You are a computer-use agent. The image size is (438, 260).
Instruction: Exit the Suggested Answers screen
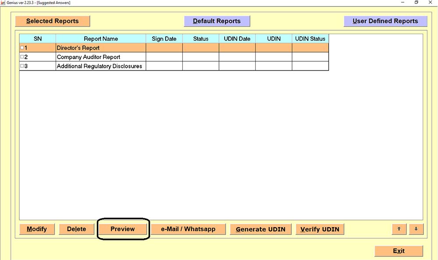[x=399, y=251]
